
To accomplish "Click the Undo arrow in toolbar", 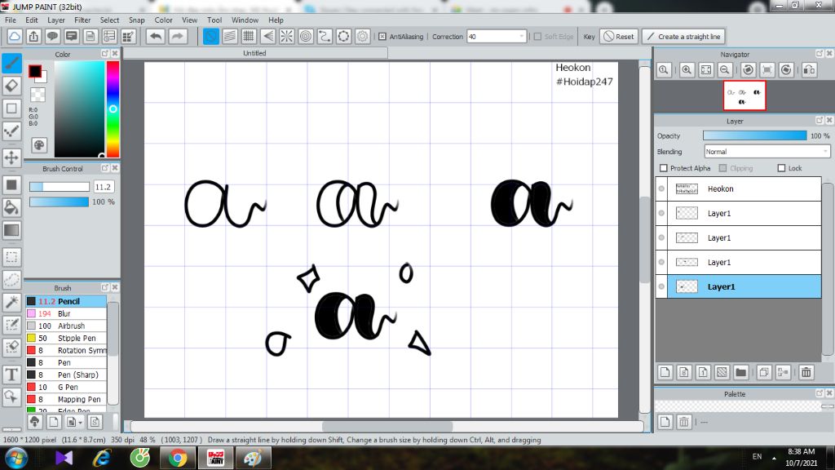I will (x=156, y=36).
